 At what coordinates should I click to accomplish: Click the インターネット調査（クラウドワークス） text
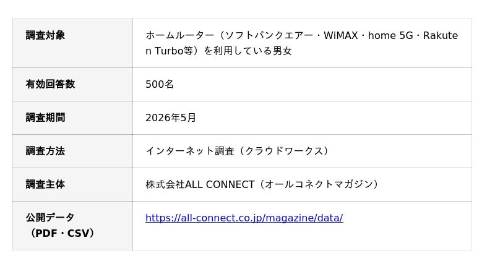click(x=238, y=151)
